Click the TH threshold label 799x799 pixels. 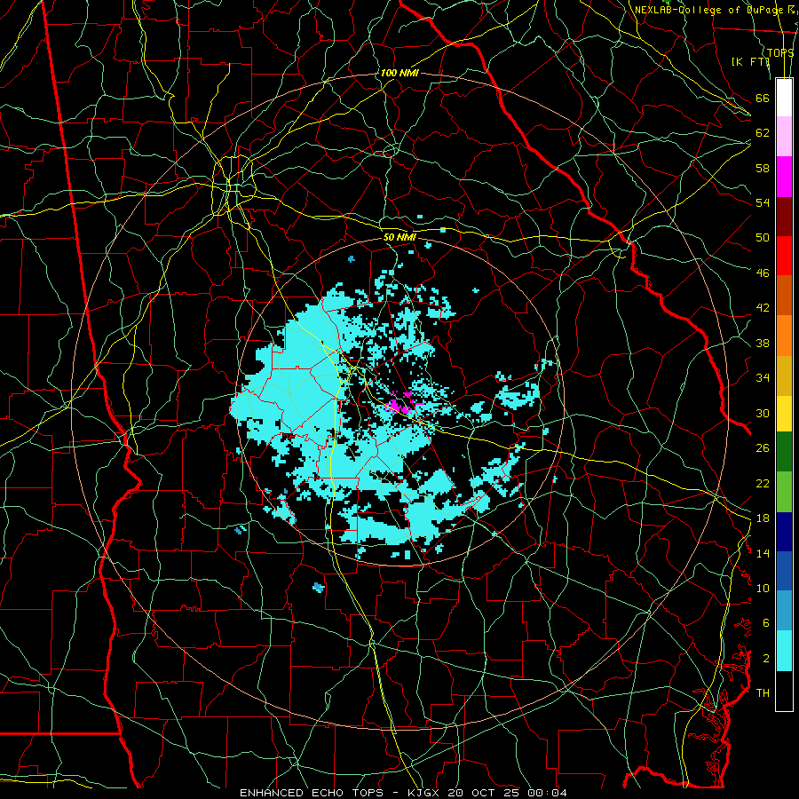coord(763,693)
